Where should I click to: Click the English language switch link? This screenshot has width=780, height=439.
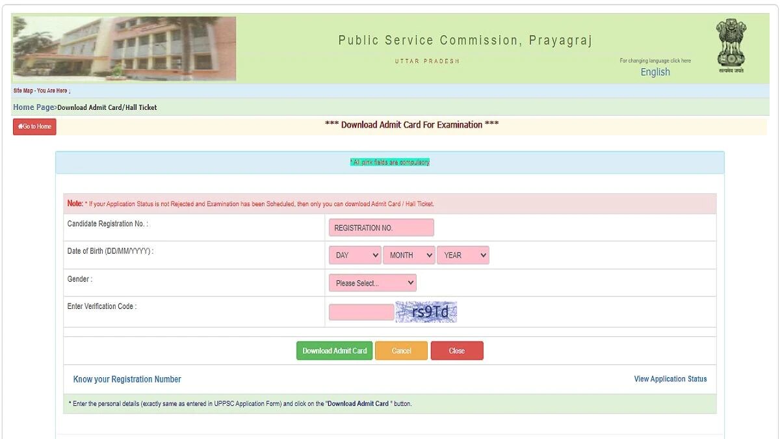655,72
